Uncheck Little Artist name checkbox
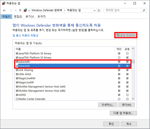The width and height of the screenshot is (150, 129). tap(17, 74)
